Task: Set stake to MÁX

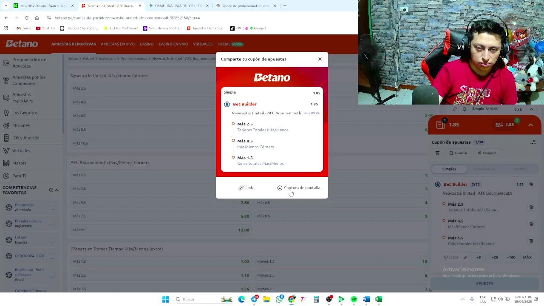Action: point(527,258)
